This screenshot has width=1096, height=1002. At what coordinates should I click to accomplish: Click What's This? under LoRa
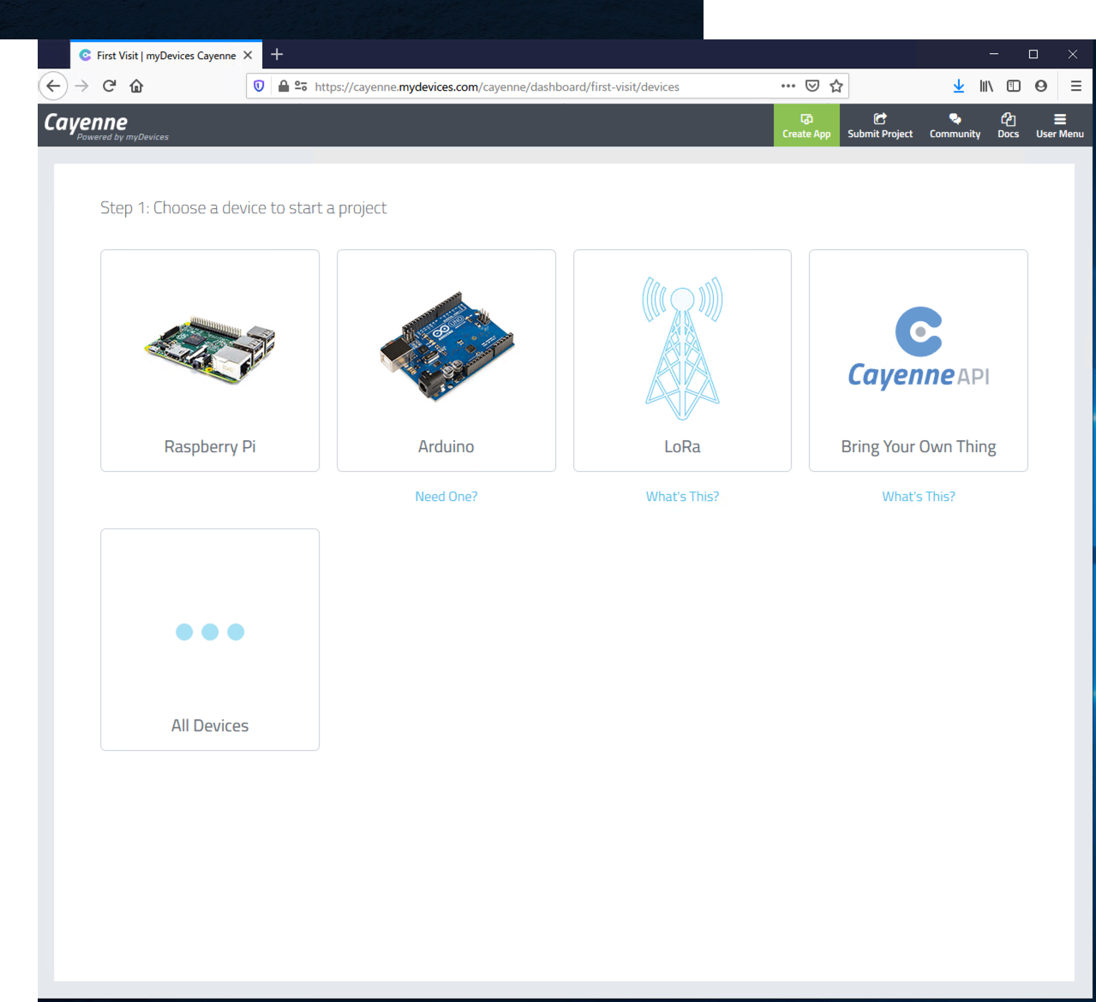pyautogui.click(x=682, y=497)
